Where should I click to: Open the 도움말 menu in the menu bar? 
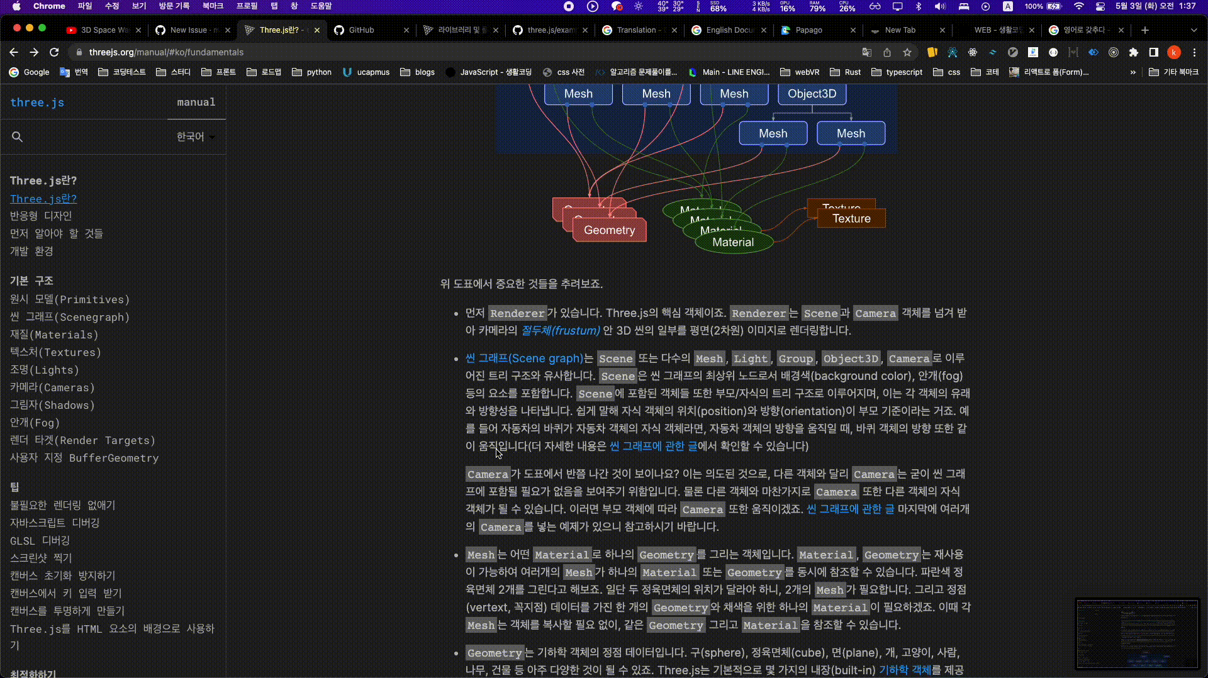pos(321,6)
